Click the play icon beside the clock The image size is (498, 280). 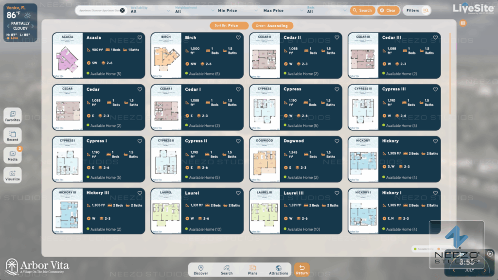[490, 254]
